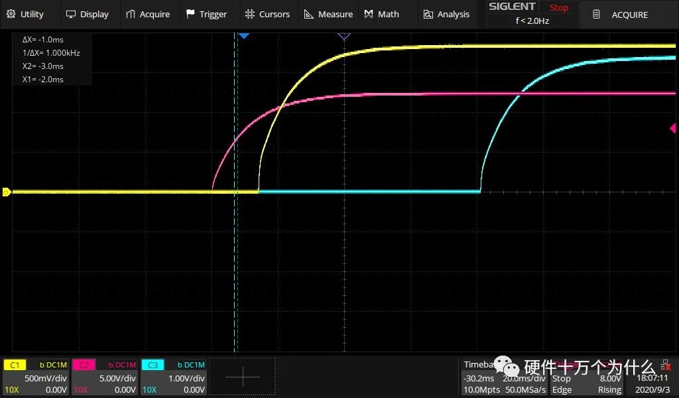Image resolution: width=679 pixels, height=398 pixels.
Task: Expand the Analysis menu
Action: click(446, 14)
